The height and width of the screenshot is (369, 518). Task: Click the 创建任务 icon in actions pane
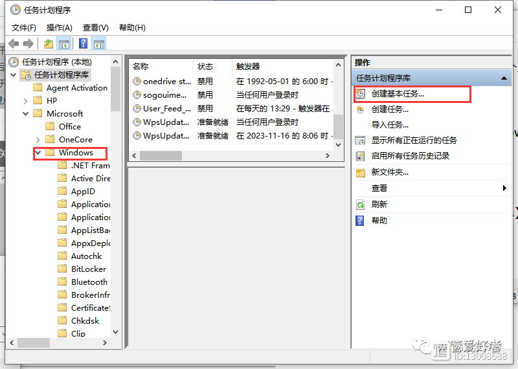[361, 109]
